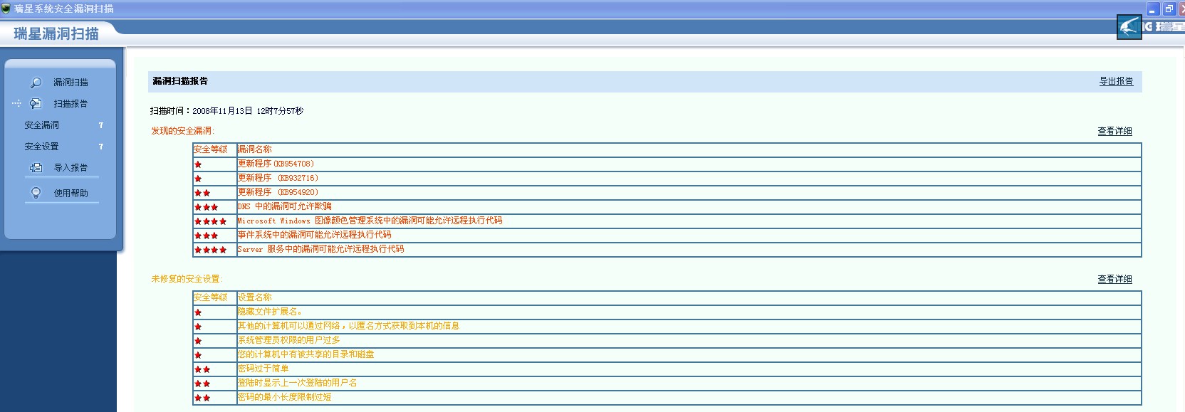
Task: Click the import icon beside 导入报告
Action: coord(36,168)
